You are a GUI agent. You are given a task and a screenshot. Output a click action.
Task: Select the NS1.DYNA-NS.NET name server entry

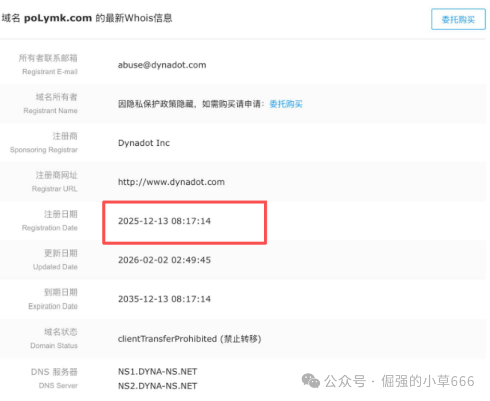pos(158,372)
